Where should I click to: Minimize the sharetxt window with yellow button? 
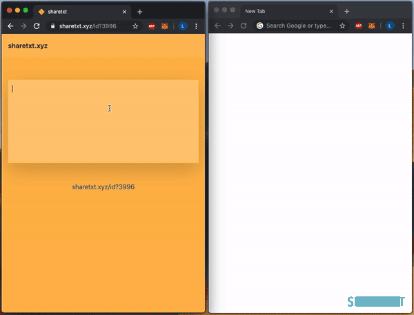17,10
